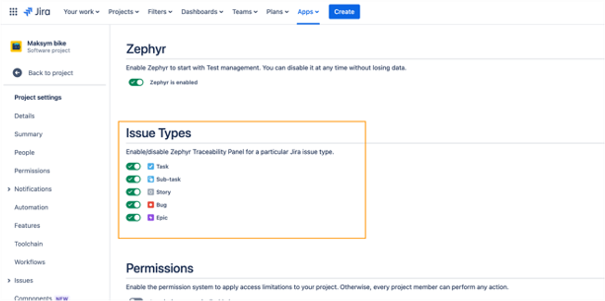Screen dimensions: 605x301
Task: Toggle off Traceability Panel for Story
Action: pos(134,192)
